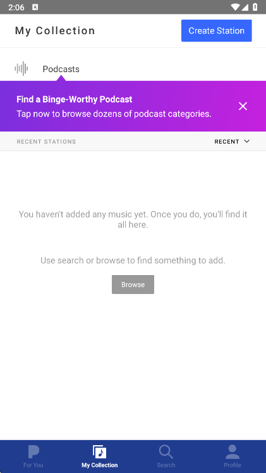Open the RECENT sort dropdown

(232, 142)
